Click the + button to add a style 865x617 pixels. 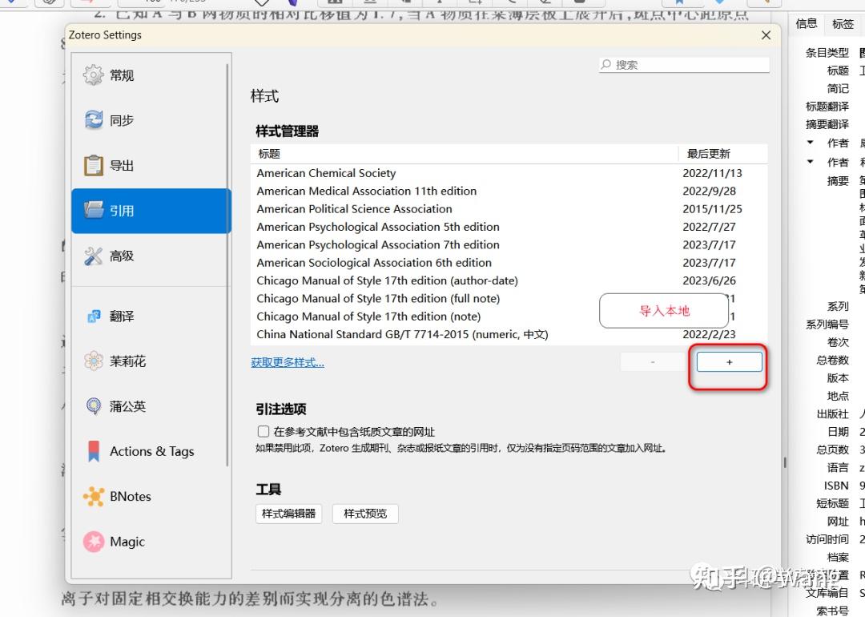click(x=727, y=361)
